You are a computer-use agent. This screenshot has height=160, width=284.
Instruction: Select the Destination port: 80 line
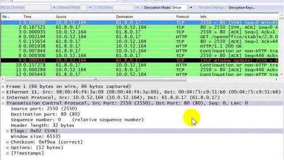45,114
